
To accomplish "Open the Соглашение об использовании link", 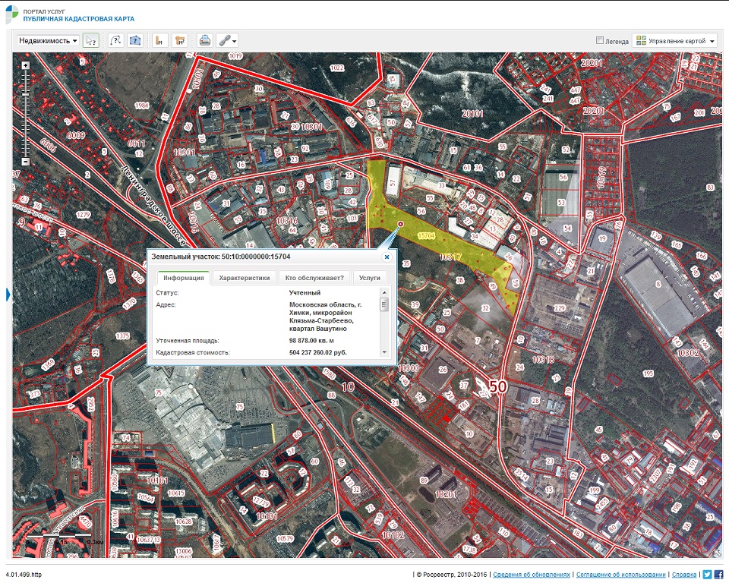I will 620,575.
